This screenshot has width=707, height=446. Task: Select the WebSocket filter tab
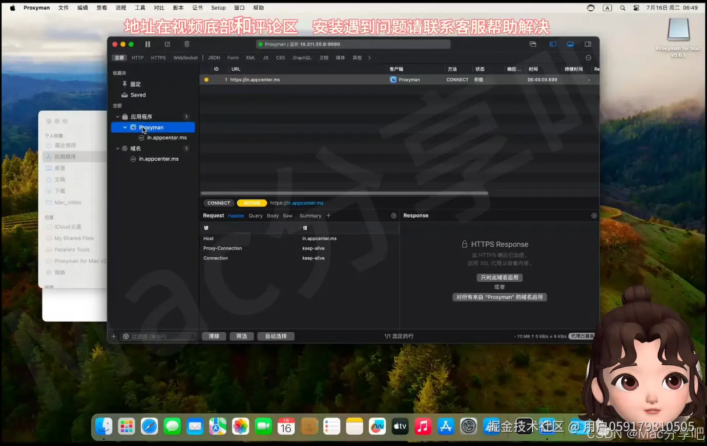click(185, 58)
